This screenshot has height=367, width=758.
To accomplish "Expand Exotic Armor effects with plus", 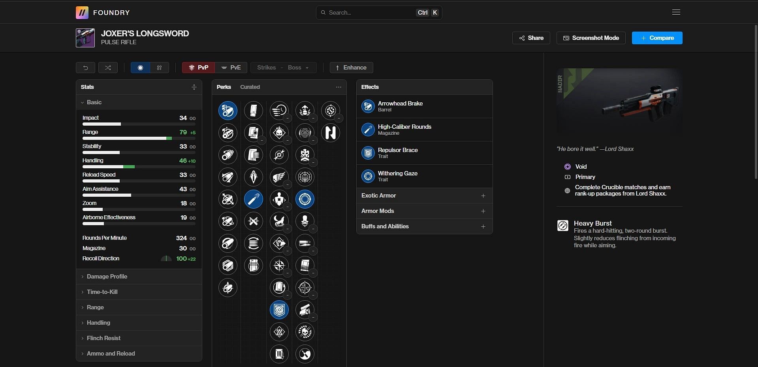I will point(483,196).
